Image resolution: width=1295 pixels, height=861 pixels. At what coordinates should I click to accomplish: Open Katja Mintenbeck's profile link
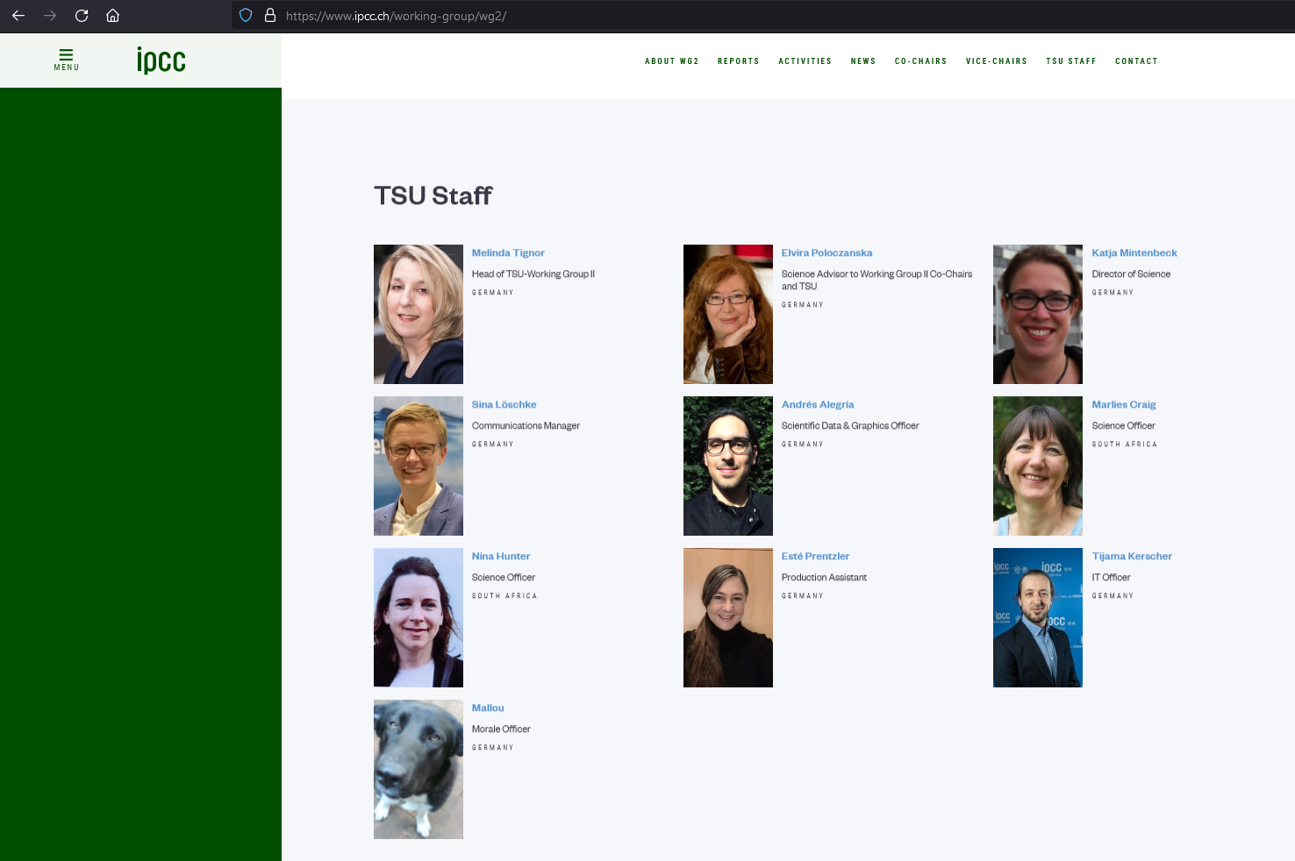(1134, 253)
